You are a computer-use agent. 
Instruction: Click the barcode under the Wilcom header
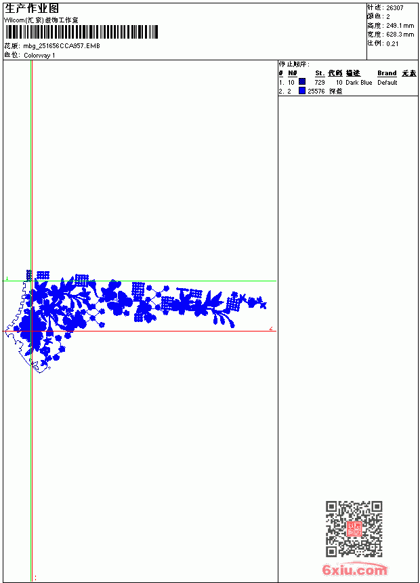tap(81, 32)
